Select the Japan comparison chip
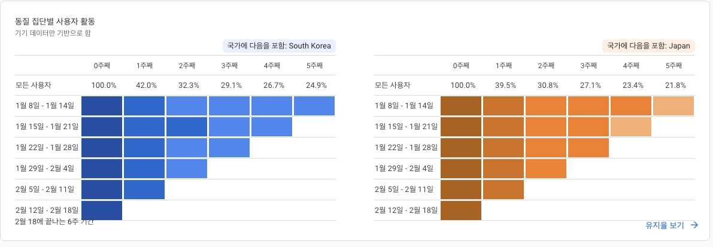Screen dimensions: 713x247 648,46
